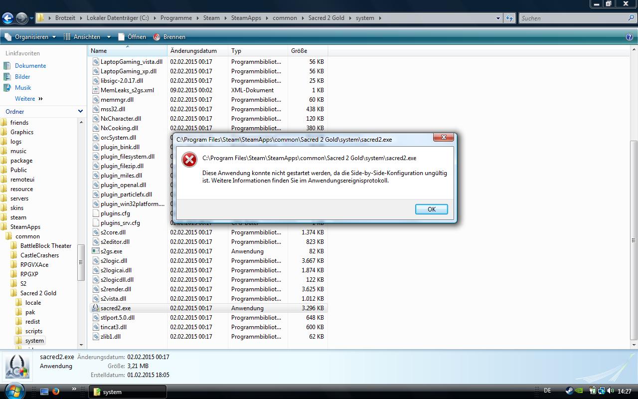Close the sacred2.exe error dialog
Viewport: 638px width, 399px height.
coord(443,137)
